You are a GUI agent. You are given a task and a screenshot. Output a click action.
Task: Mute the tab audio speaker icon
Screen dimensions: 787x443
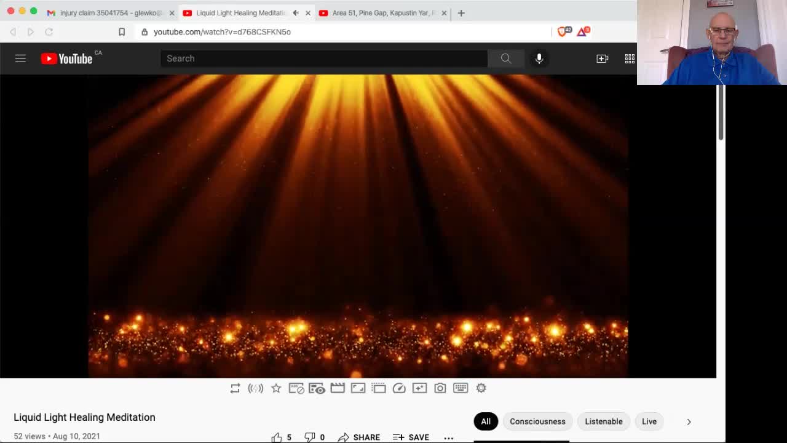(296, 13)
